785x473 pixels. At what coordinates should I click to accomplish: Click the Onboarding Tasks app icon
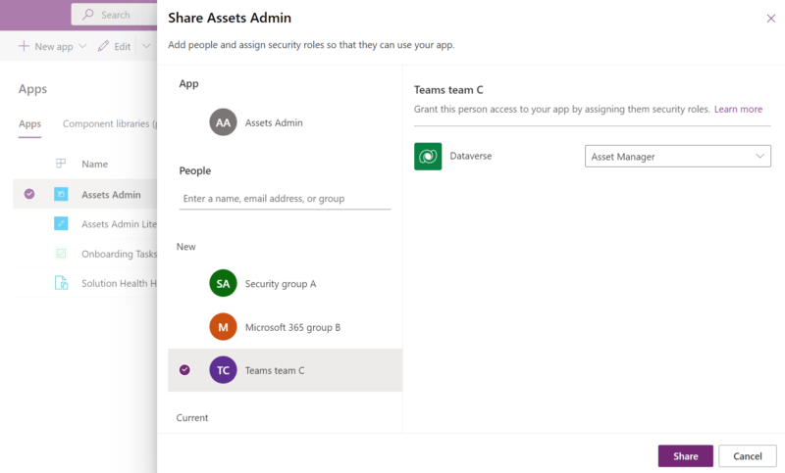pos(61,254)
